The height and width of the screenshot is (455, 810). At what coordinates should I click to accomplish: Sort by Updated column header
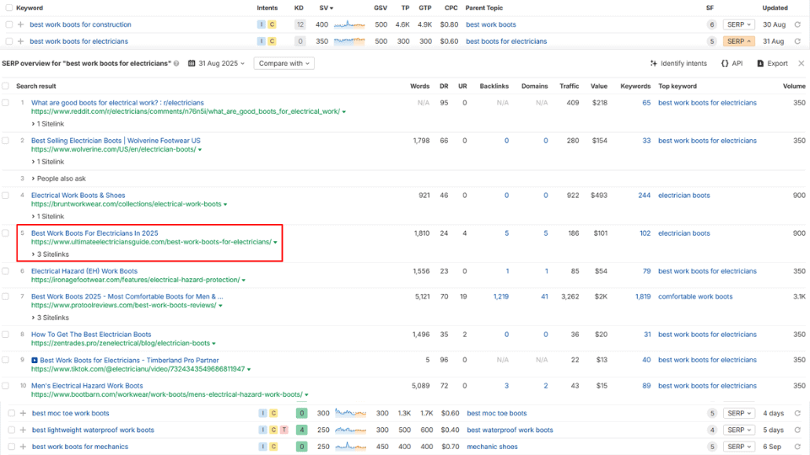point(775,8)
